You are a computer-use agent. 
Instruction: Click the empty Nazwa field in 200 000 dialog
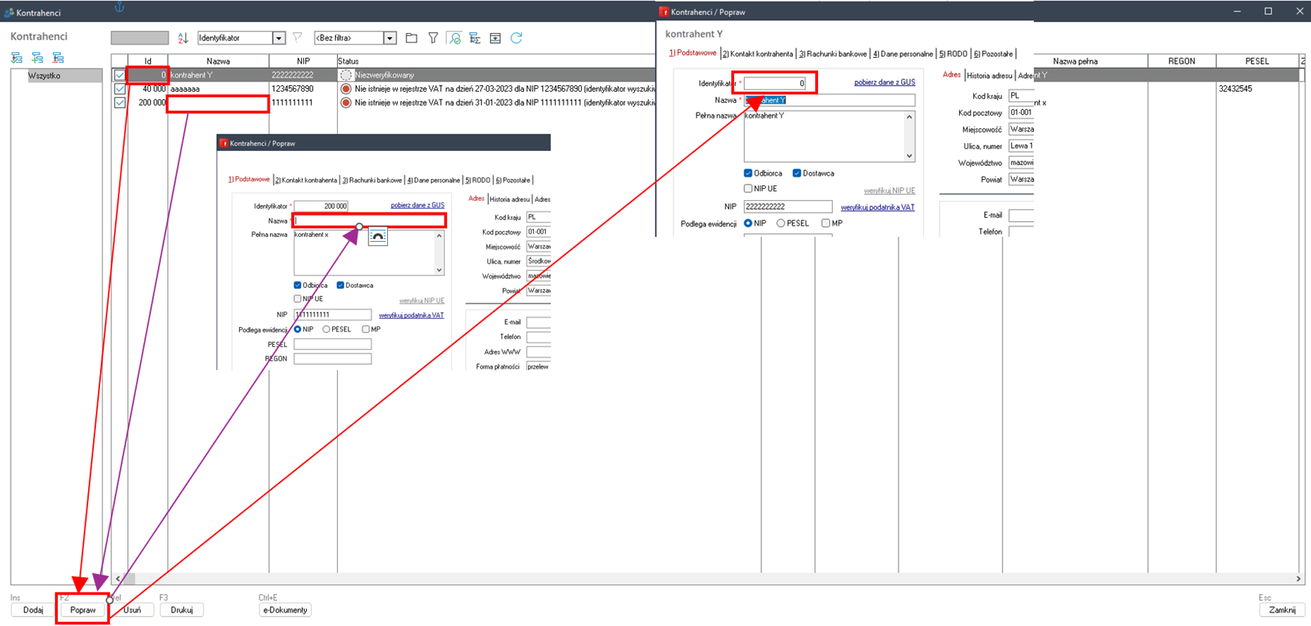tap(369, 220)
